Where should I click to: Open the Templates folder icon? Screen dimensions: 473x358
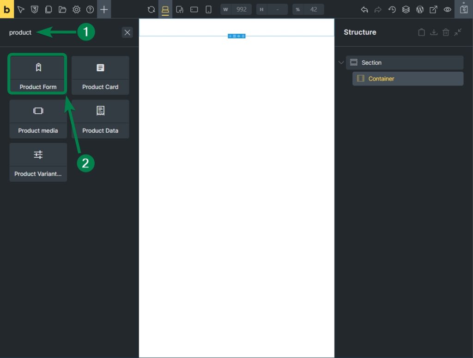coord(62,9)
